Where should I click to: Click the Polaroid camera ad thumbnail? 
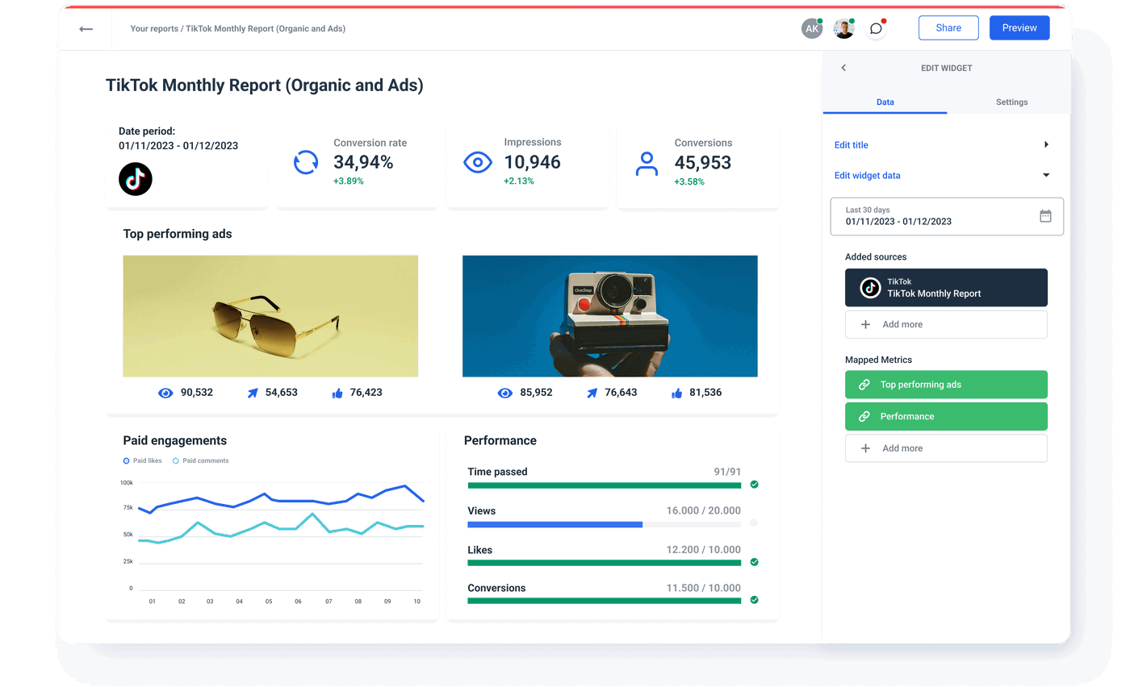[x=609, y=315]
